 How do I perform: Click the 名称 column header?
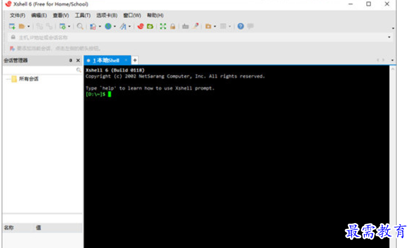9,228
